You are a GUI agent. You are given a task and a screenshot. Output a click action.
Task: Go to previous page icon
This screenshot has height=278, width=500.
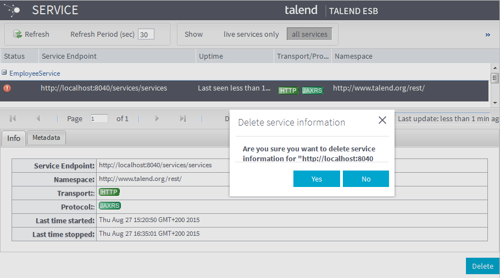pos(38,118)
